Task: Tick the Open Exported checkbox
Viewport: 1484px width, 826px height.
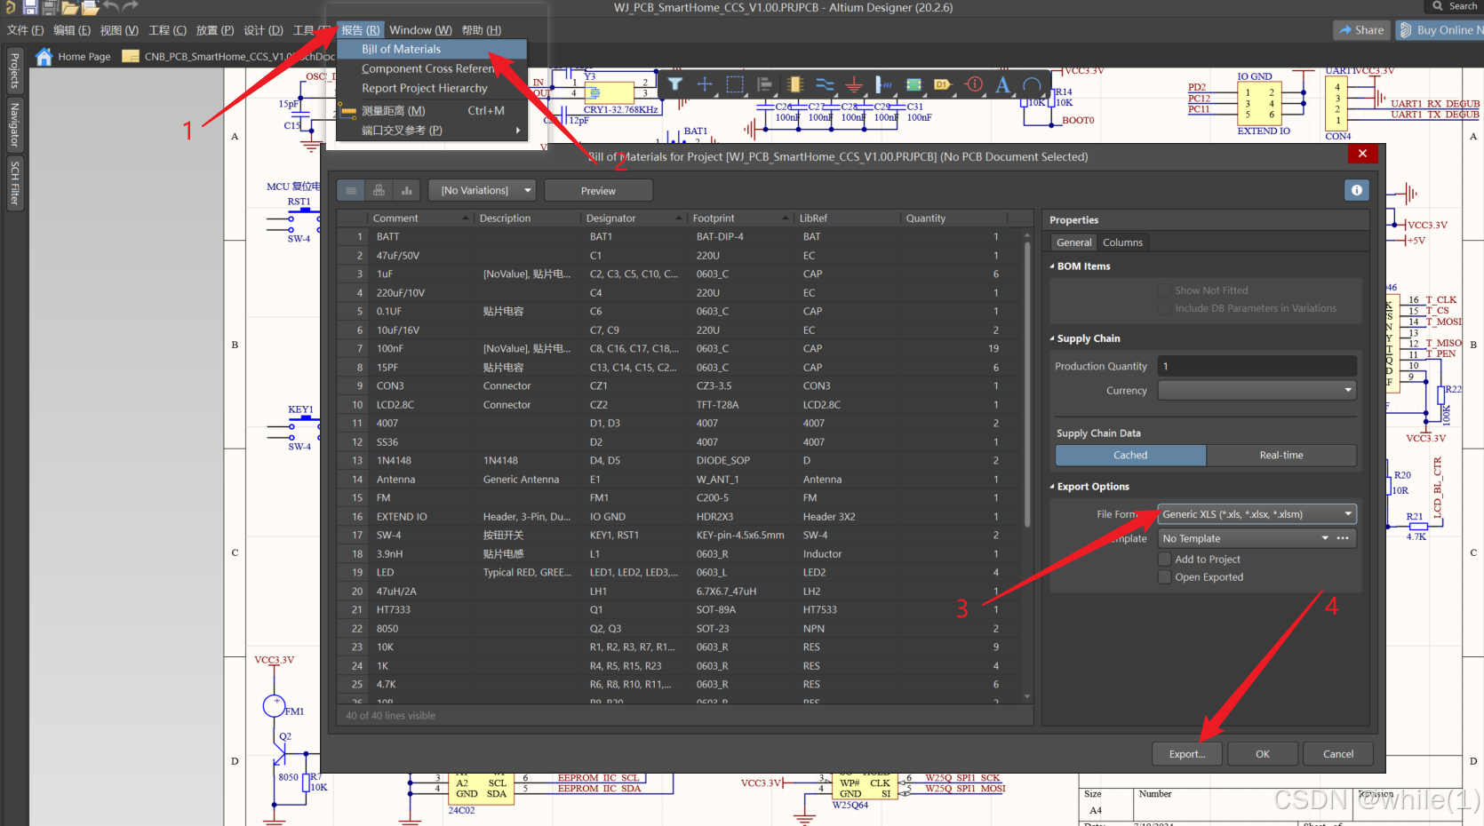Action: tap(1164, 577)
